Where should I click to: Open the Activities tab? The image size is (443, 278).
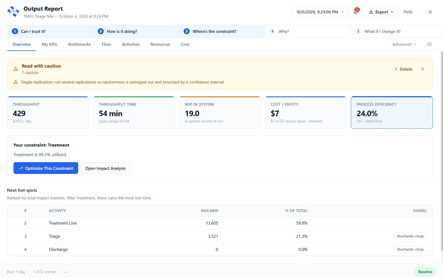pos(131,44)
